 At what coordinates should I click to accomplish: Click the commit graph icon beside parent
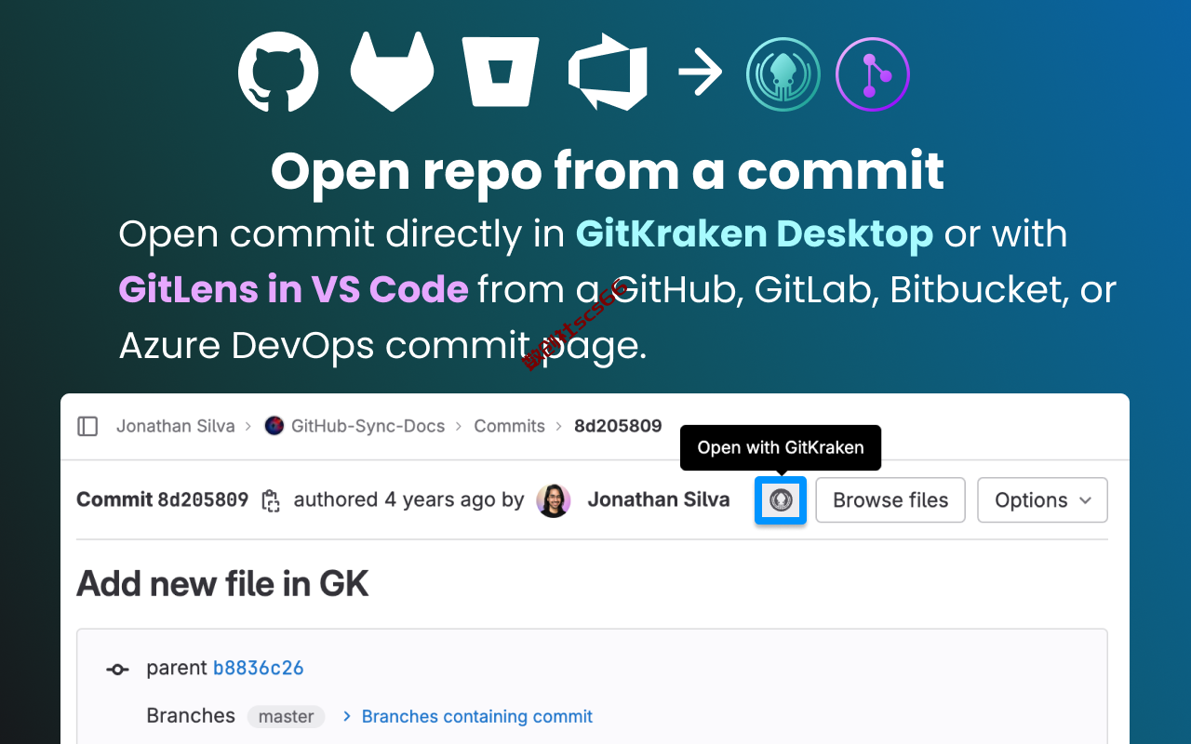click(117, 669)
